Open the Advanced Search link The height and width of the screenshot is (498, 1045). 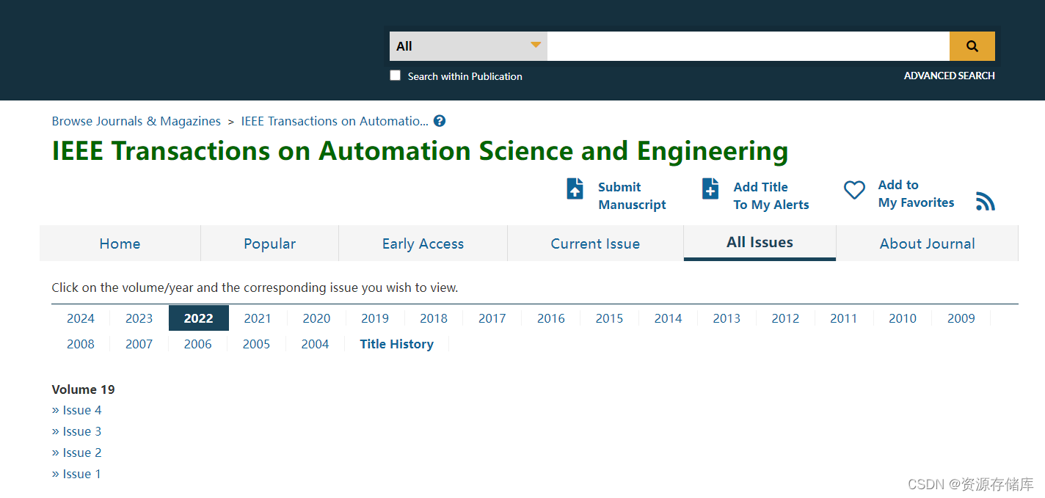coord(949,76)
